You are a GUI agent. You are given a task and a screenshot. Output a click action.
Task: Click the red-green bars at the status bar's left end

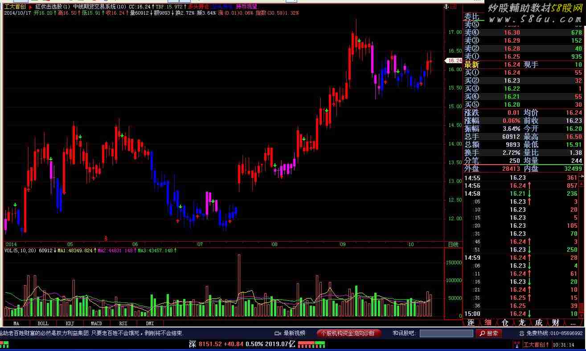[x=5, y=344]
